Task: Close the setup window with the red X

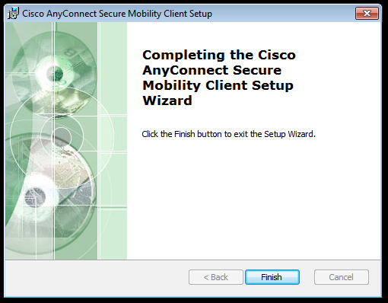Action: click(367, 13)
